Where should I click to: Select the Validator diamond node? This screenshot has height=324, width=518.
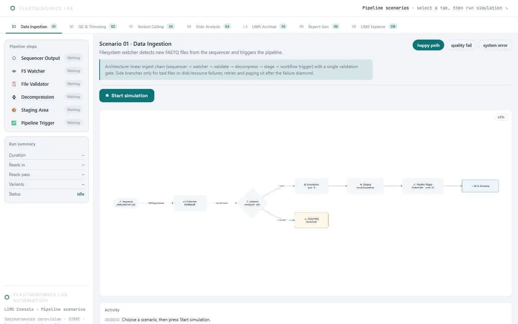coord(252,203)
